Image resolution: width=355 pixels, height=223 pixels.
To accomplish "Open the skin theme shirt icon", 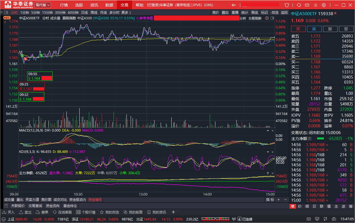I will 287,5.
